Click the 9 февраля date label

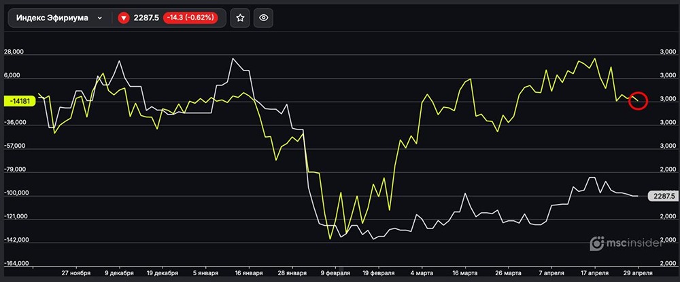(335, 273)
